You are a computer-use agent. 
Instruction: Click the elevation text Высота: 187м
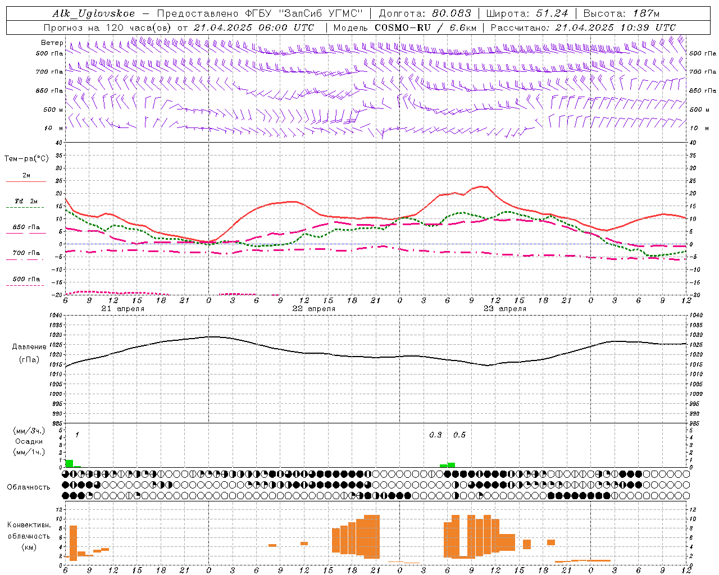point(621,13)
